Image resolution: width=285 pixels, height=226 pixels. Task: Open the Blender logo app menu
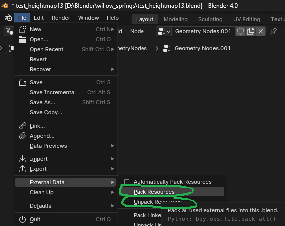8,18
